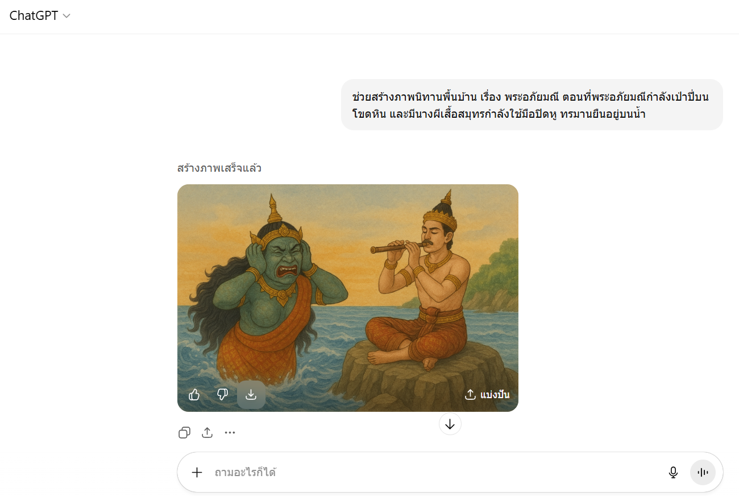Like the generated image with thumbs up
This screenshot has width=739, height=496.
pos(194,395)
